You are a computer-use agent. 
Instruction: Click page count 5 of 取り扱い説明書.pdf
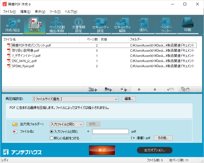tap(97, 51)
